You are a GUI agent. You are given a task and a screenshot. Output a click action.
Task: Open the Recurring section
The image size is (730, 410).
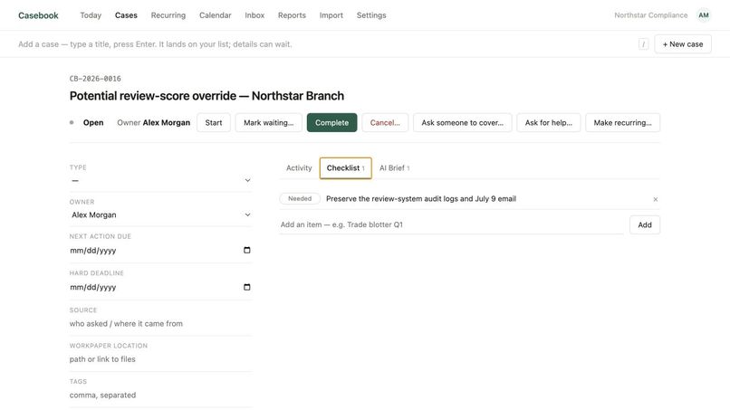coord(168,15)
